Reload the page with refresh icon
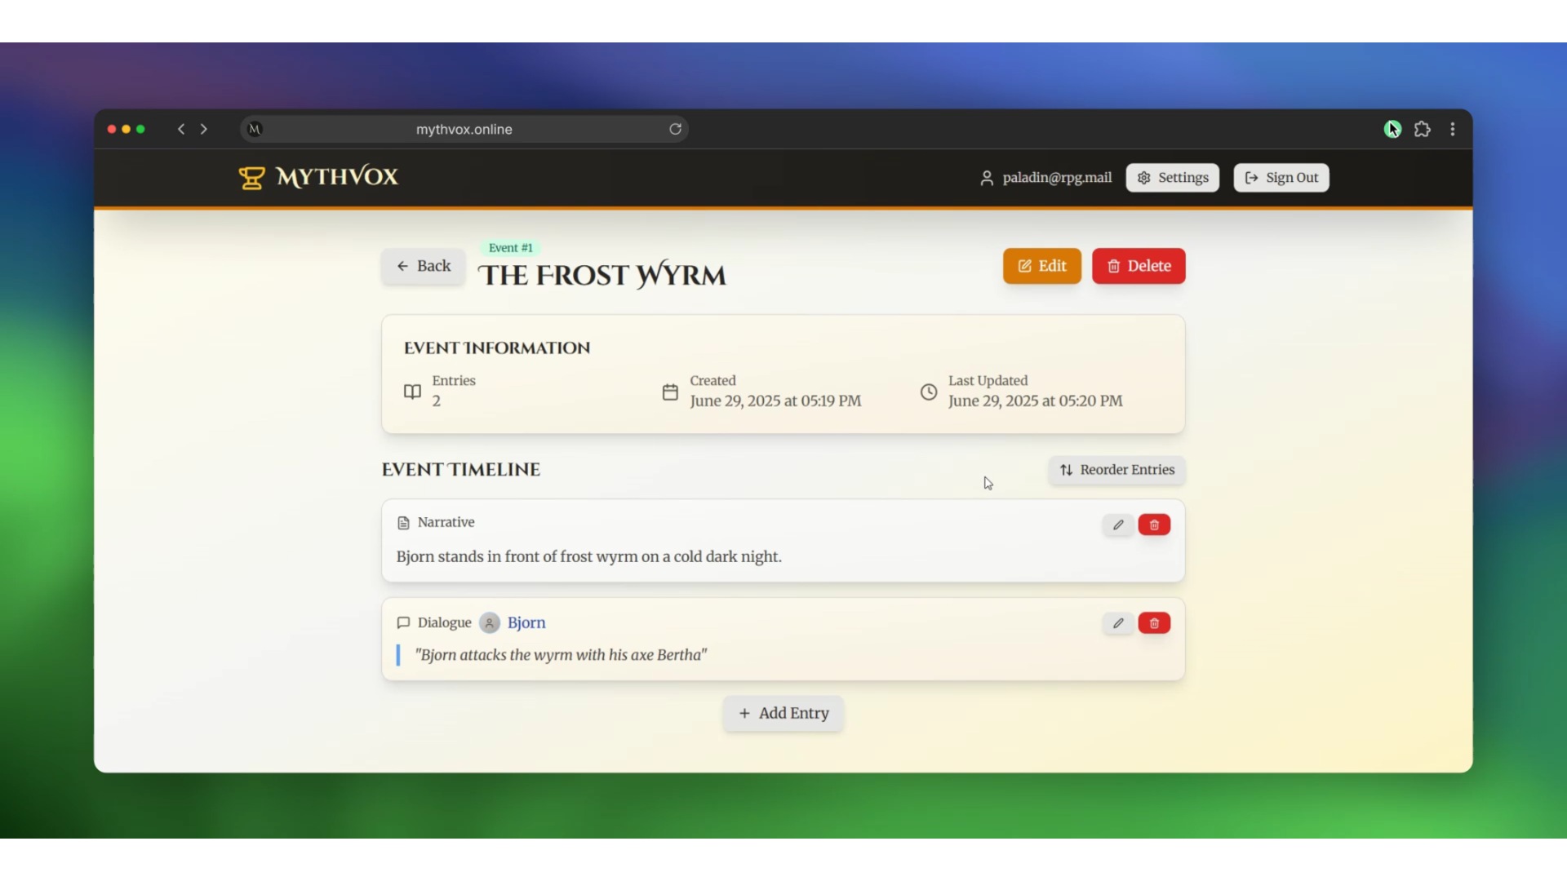This screenshot has width=1567, height=881. click(675, 129)
